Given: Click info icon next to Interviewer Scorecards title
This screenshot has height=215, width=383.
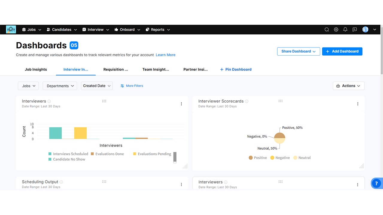Looking at the screenshot, I should 247,101.
